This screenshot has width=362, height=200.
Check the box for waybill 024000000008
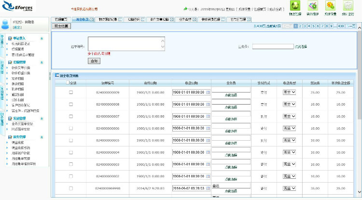click(71, 104)
